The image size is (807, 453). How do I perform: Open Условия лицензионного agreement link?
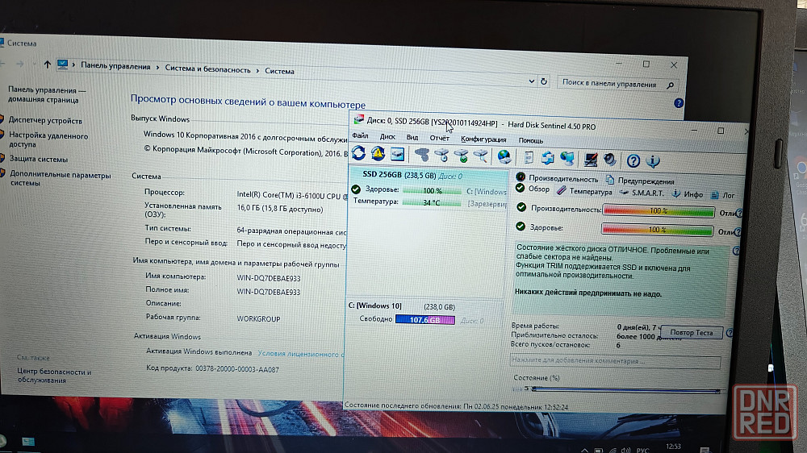[300, 354]
